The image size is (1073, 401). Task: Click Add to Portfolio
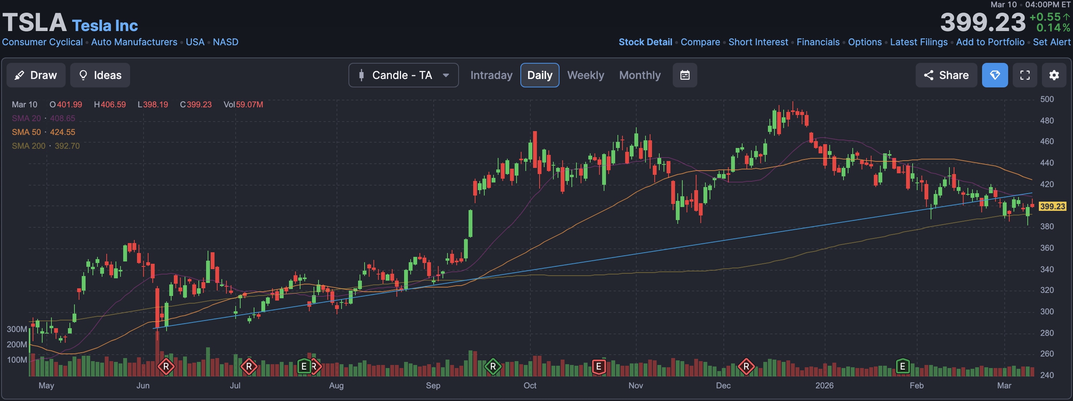click(x=990, y=42)
